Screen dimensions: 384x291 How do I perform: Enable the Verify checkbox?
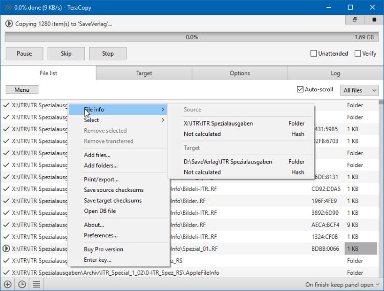coord(357,54)
